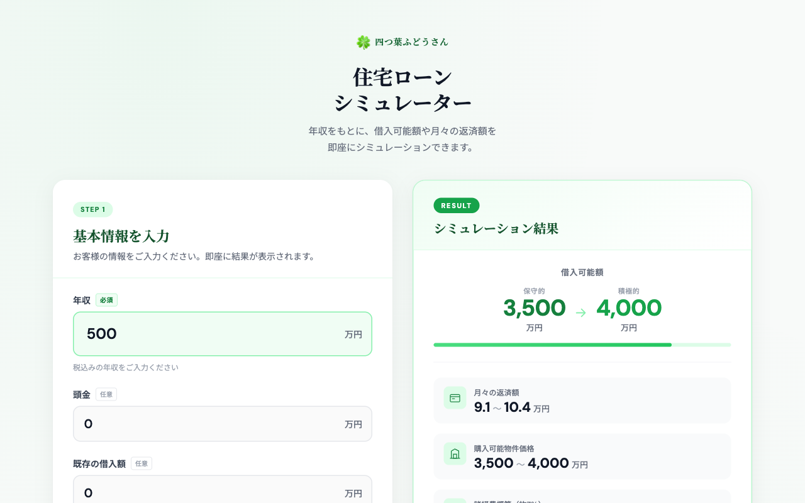Click the 任意 badge next to 頭金

[x=106, y=394]
